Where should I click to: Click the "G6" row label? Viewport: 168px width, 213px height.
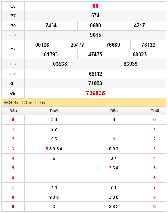click(13, 25)
